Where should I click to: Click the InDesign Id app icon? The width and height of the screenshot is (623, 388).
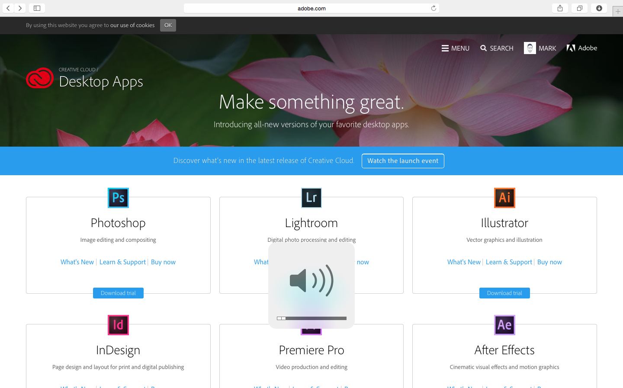pos(118,325)
